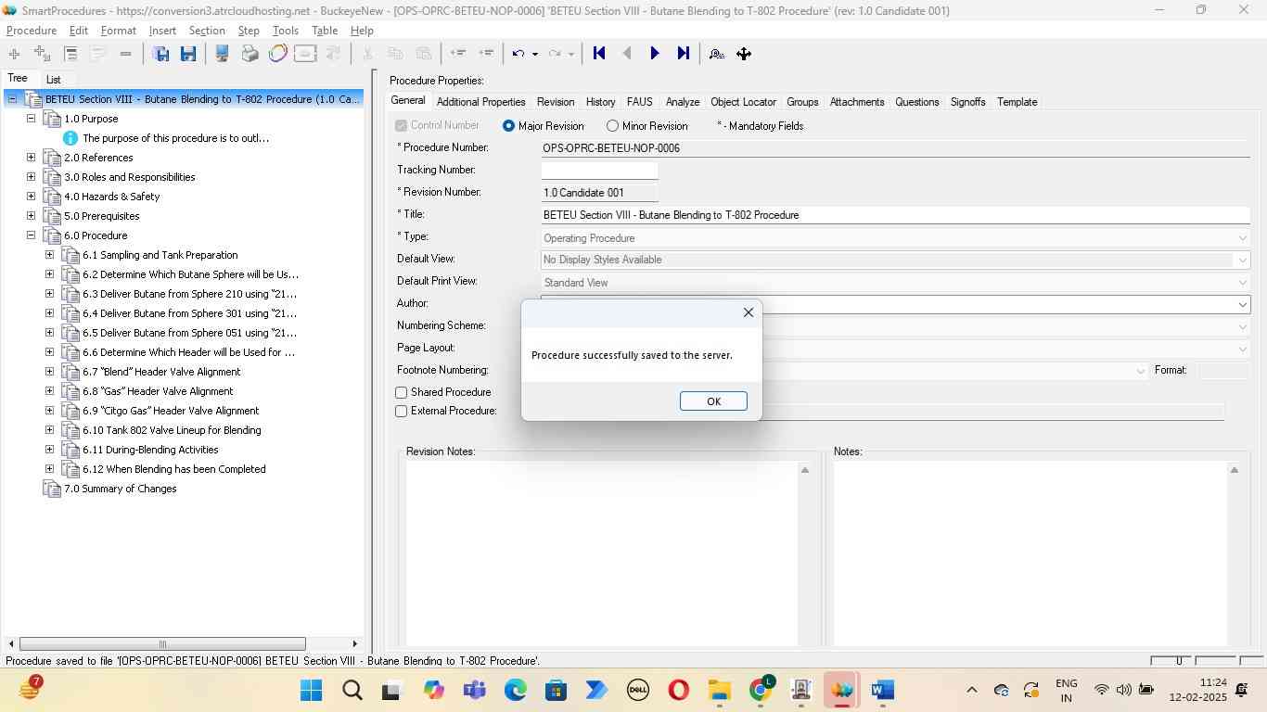Viewport: 1267px width, 712px height.
Task: Go to next item blue arrow
Action: 655,54
